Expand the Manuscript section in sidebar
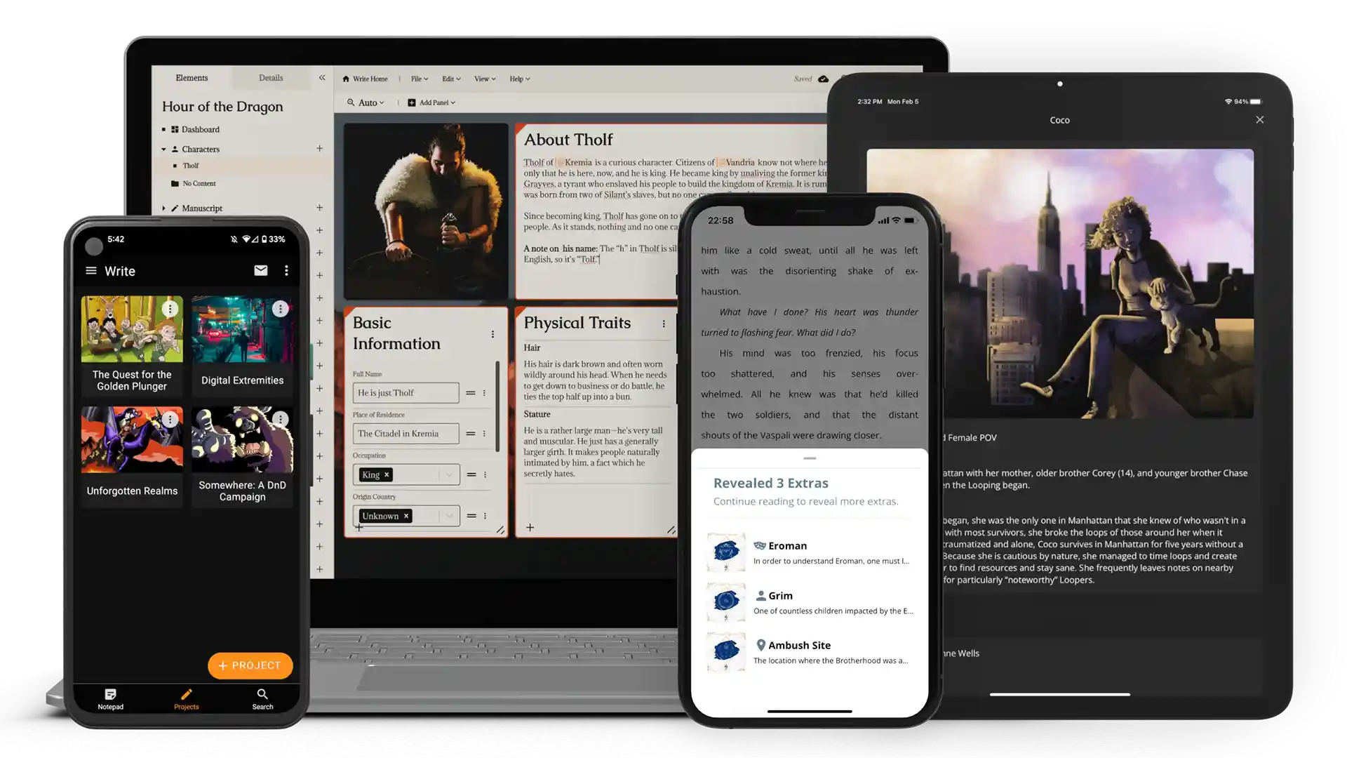Screen dimensions: 1347x758 tap(162, 207)
